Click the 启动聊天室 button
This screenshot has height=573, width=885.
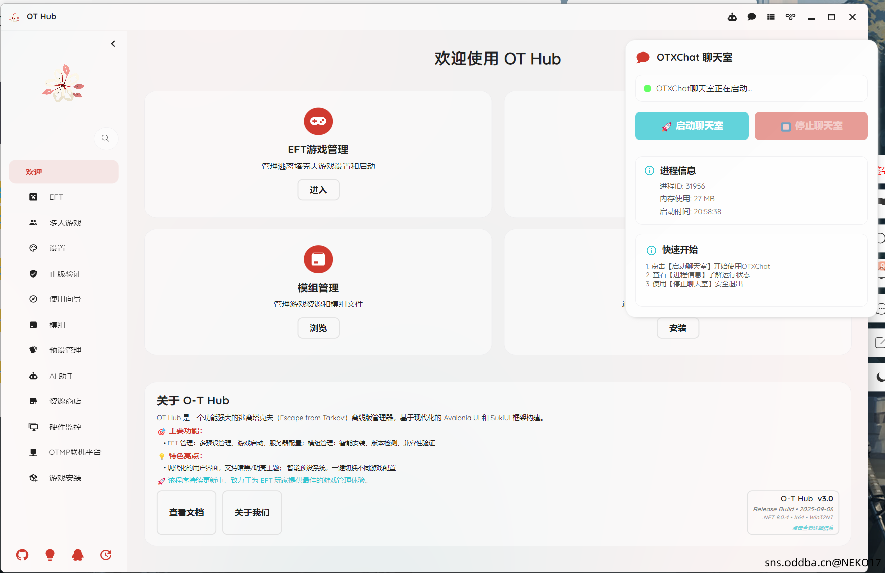click(692, 126)
